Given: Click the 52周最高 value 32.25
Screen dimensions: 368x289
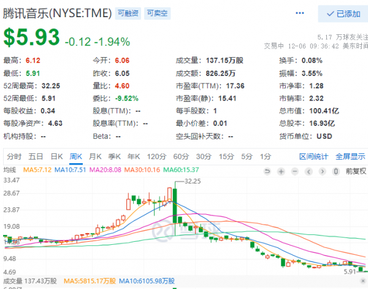Looking at the screenshot, I should (51, 86).
